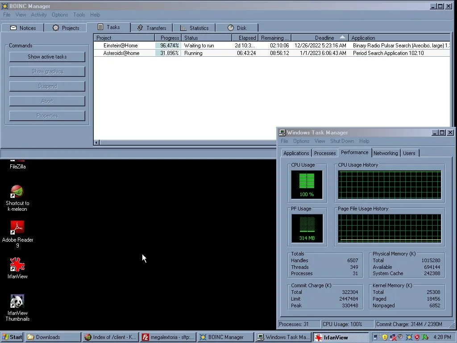
Task: Switch to the Index of /client taskbar window
Action: coord(110,337)
